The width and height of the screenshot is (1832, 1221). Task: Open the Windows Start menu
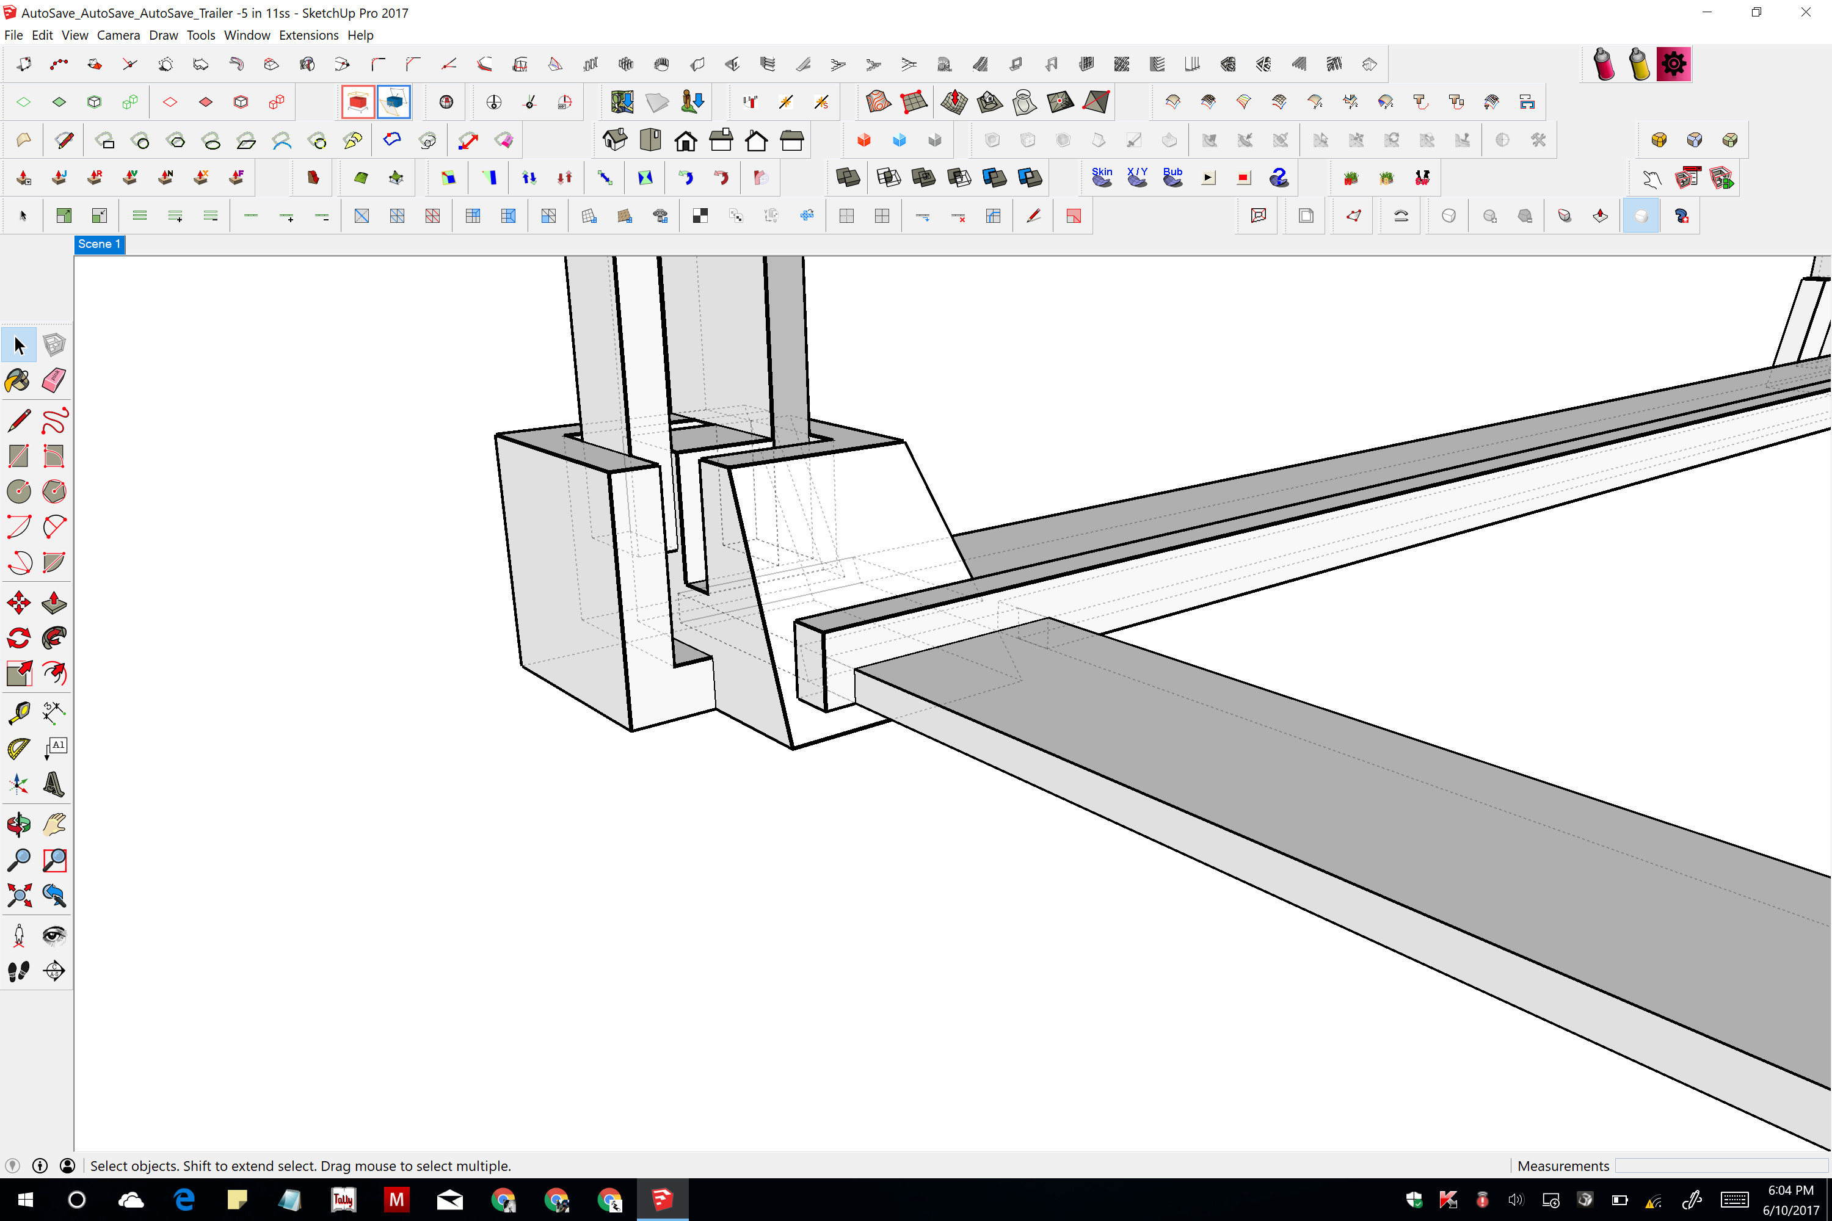pyautogui.click(x=25, y=1200)
